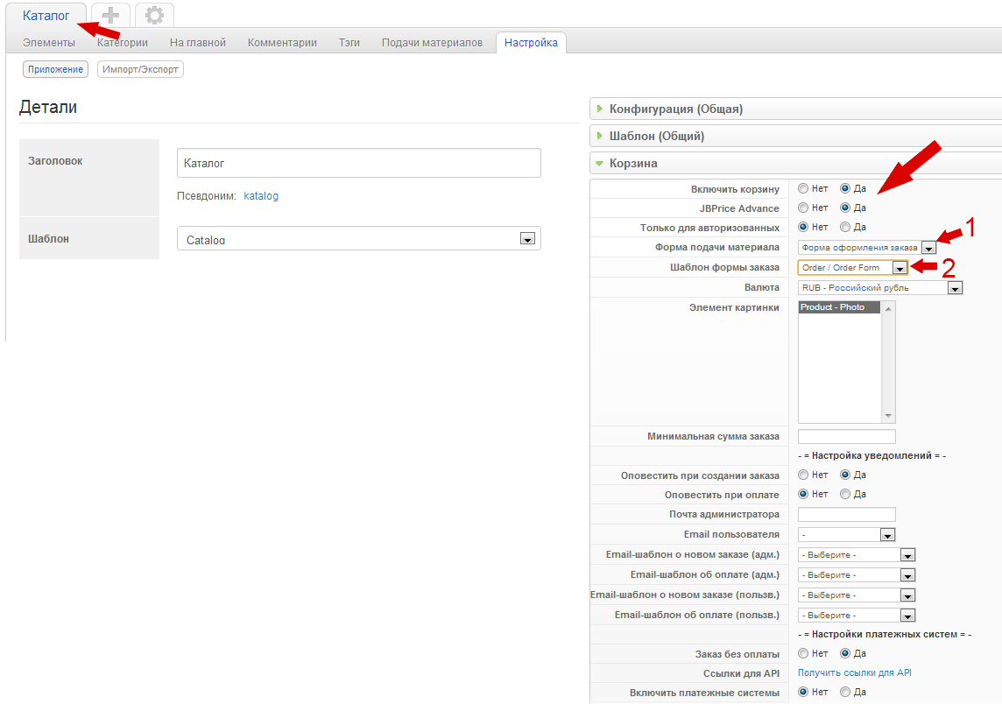Open the Форма подачи материала dropdown
The height and width of the screenshot is (704, 1002).
tap(866, 248)
